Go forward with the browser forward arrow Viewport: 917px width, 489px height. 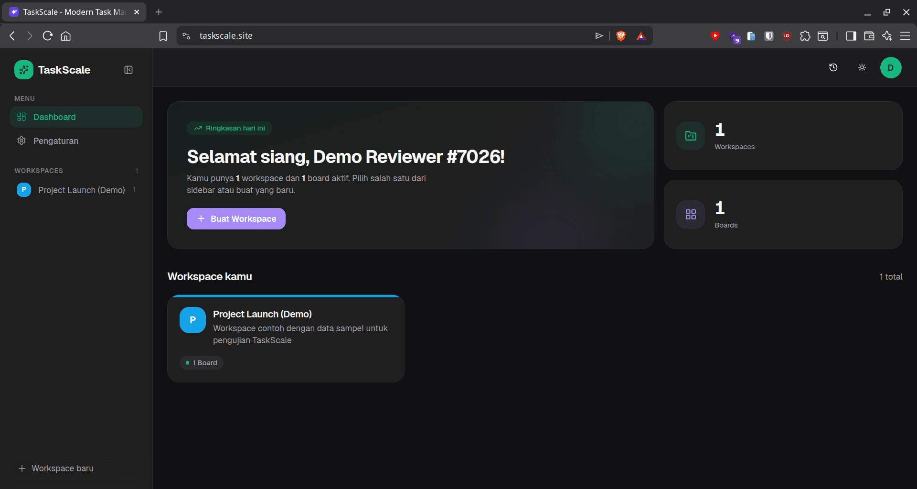30,36
